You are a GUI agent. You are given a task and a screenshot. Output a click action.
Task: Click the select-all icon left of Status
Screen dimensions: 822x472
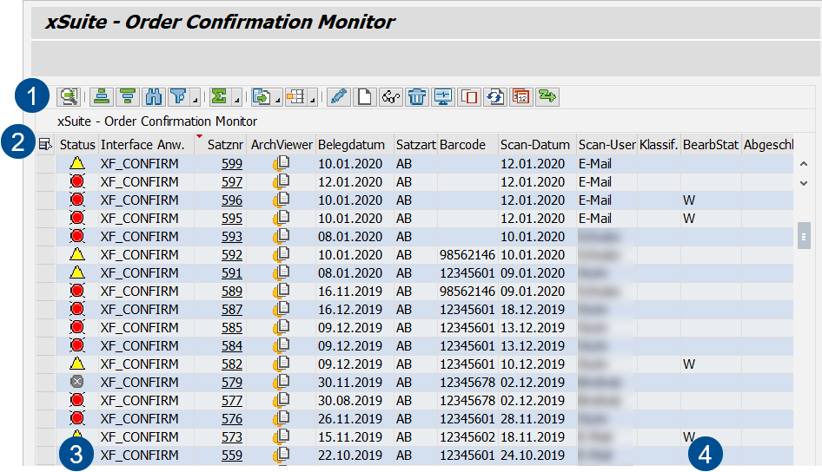click(x=45, y=144)
